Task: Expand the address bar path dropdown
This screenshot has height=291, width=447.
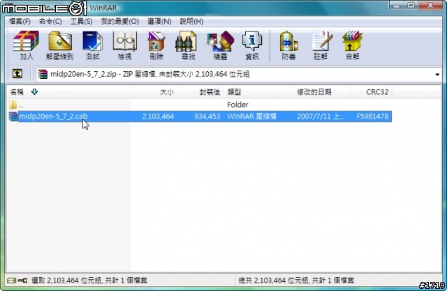Action: pyautogui.click(x=437, y=75)
